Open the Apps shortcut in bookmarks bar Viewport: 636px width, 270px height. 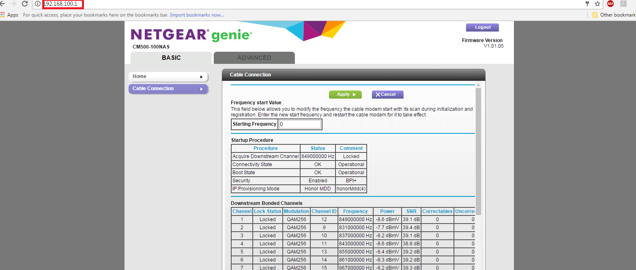[x=9, y=15]
